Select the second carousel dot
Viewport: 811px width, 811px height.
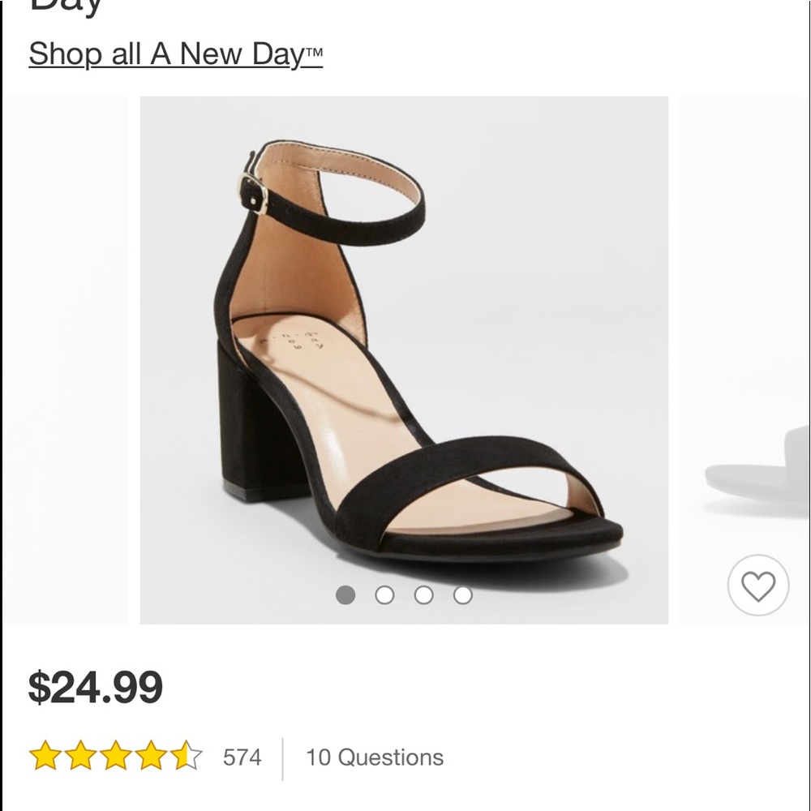click(383, 594)
